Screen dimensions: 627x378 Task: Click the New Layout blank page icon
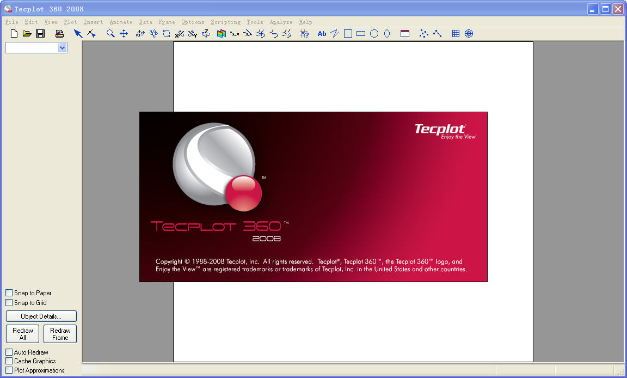14,34
